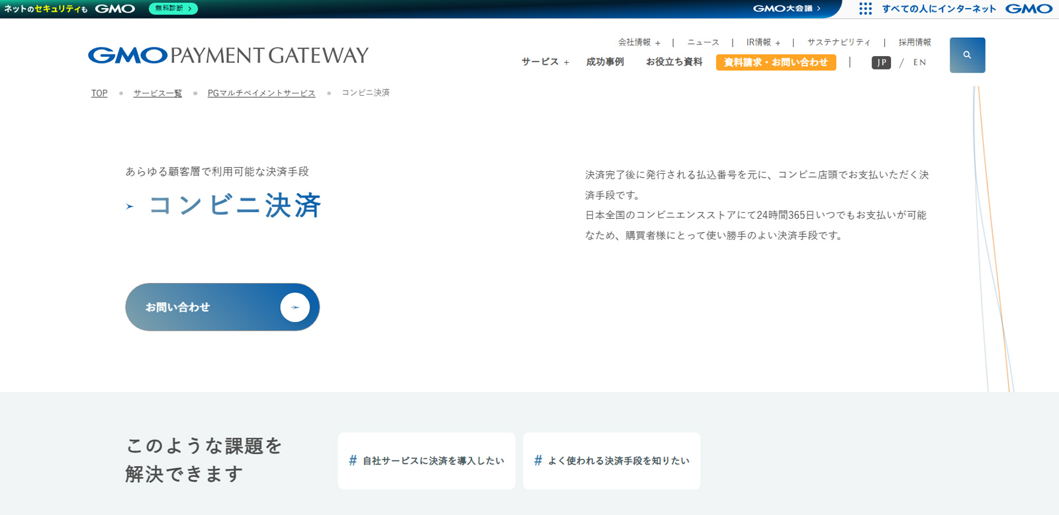The height and width of the screenshot is (515, 1059).
Task: Open the ニュース menu item
Action: [703, 42]
